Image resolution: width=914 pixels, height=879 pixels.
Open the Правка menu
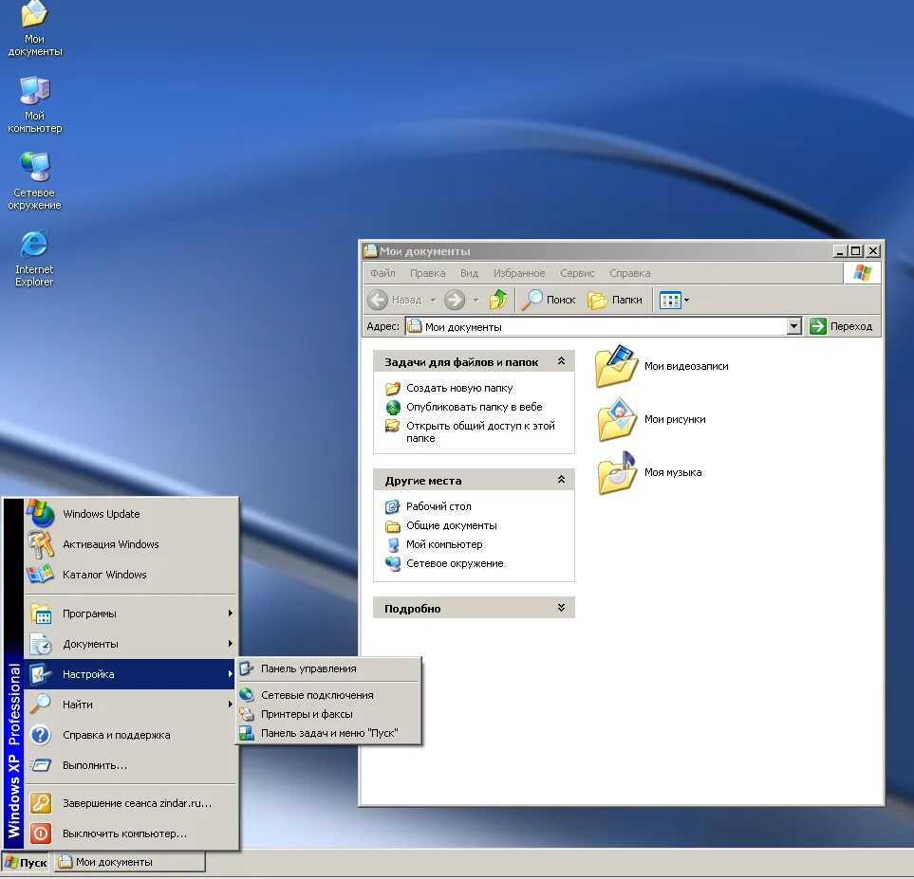[428, 273]
